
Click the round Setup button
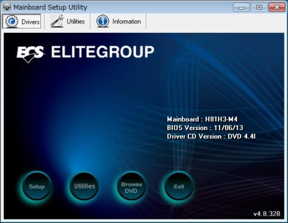click(x=37, y=186)
